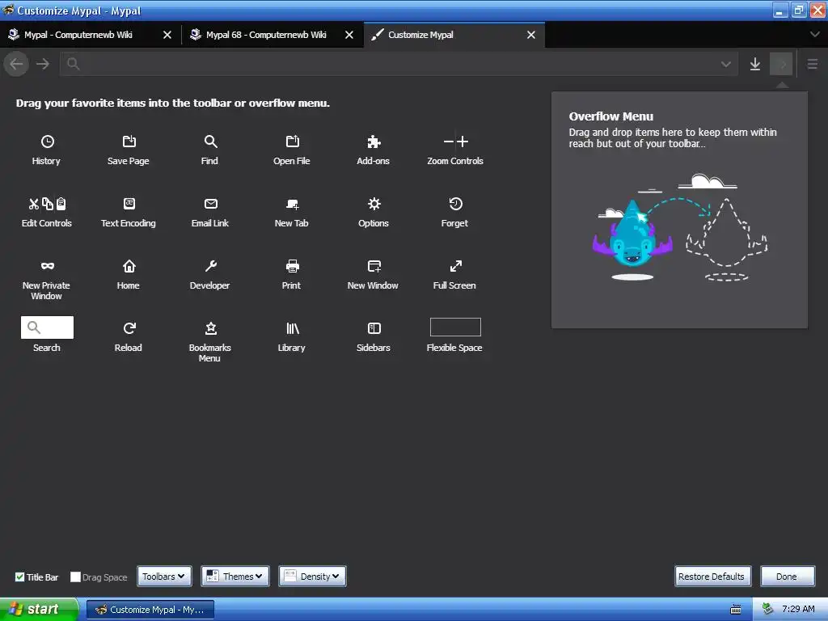This screenshot has height=621, width=828.
Task: Click the Windows start button
Action: tap(39, 609)
